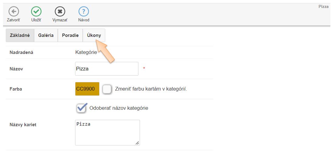Click the Zatvoriť text label under the arrow

(13, 20)
